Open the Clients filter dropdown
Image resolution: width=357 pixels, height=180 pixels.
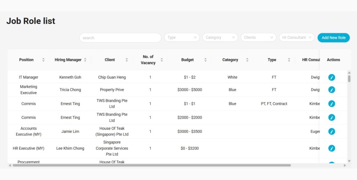[x=258, y=38]
